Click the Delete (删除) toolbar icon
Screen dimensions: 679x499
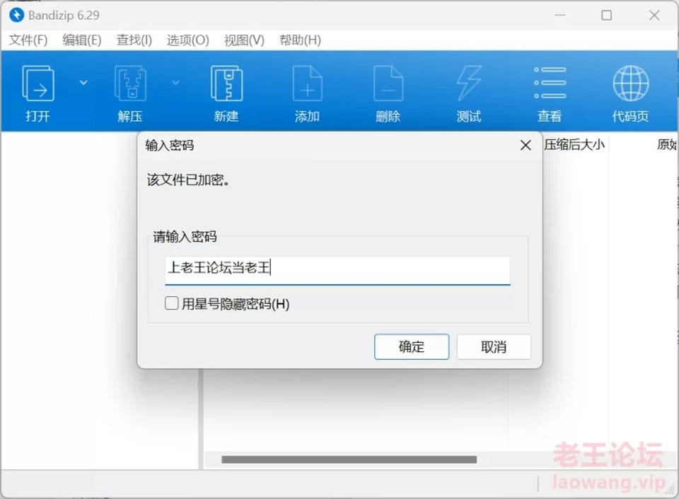coord(388,83)
